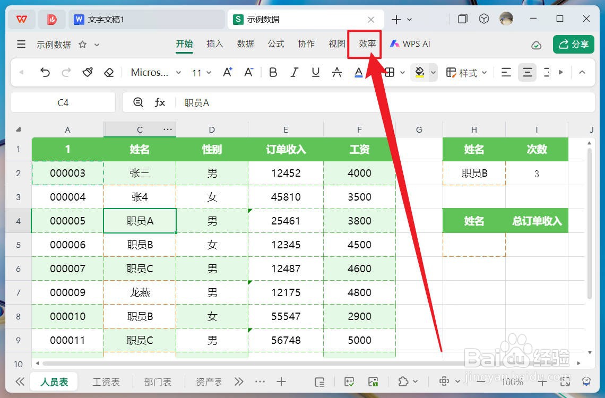Switch to the 公式 ribbon tab
The width and height of the screenshot is (605, 398).
pyautogui.click(x=276, y=44)
